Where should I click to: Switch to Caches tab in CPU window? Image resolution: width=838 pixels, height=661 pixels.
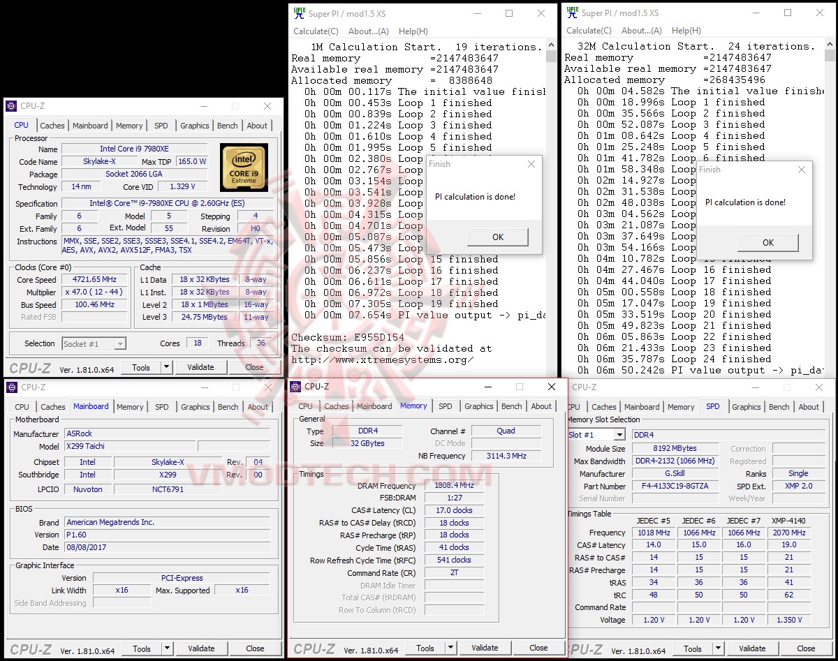[x=52, y=126]
